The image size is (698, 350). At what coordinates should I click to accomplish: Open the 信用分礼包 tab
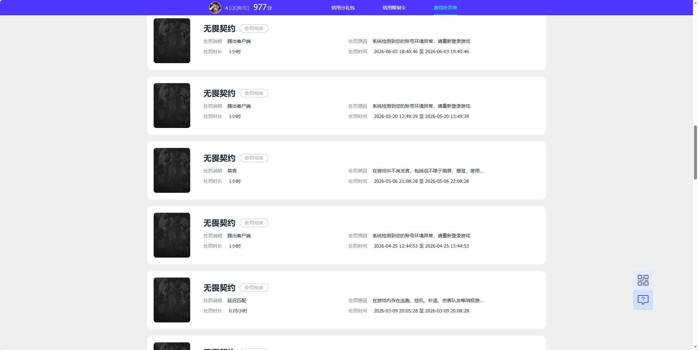click(343, 8)
